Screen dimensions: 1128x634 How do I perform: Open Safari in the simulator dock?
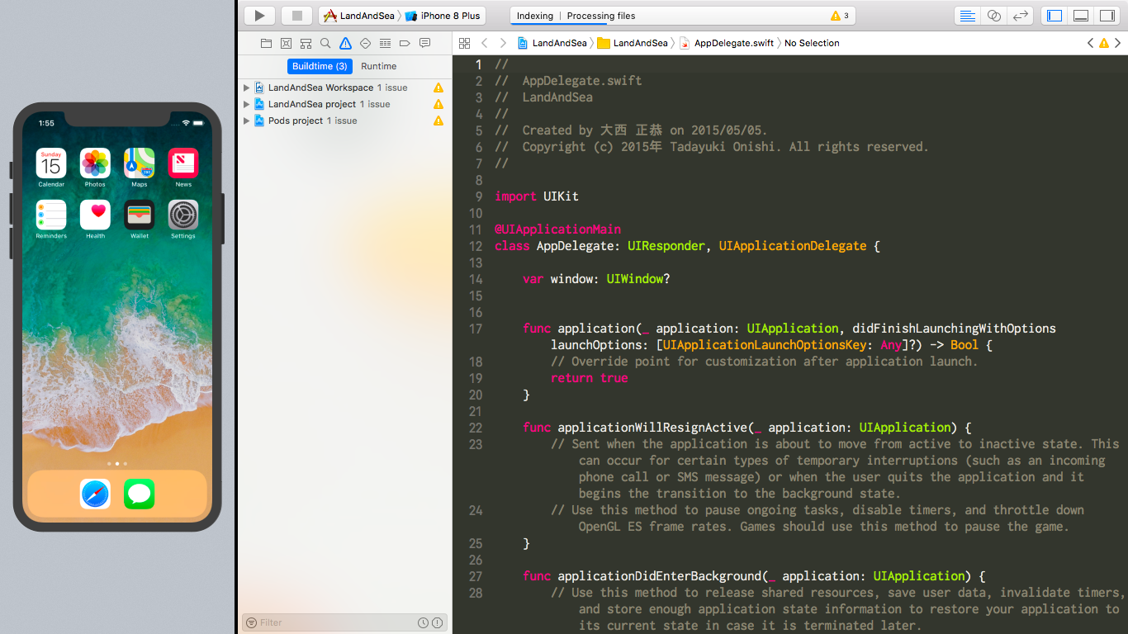click(x=95, y=494)
